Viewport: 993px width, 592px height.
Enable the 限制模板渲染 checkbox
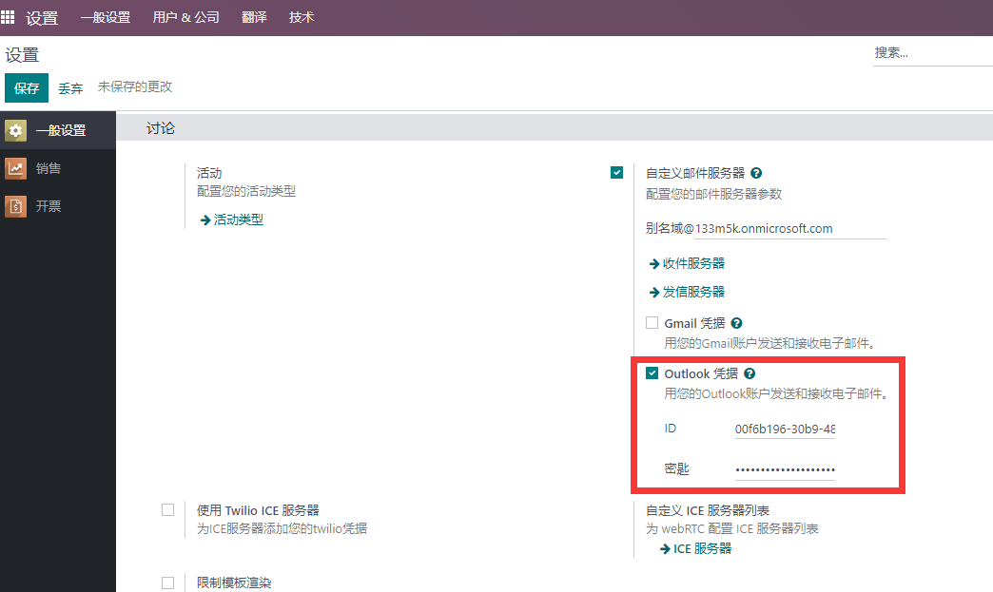coord(167,582)
